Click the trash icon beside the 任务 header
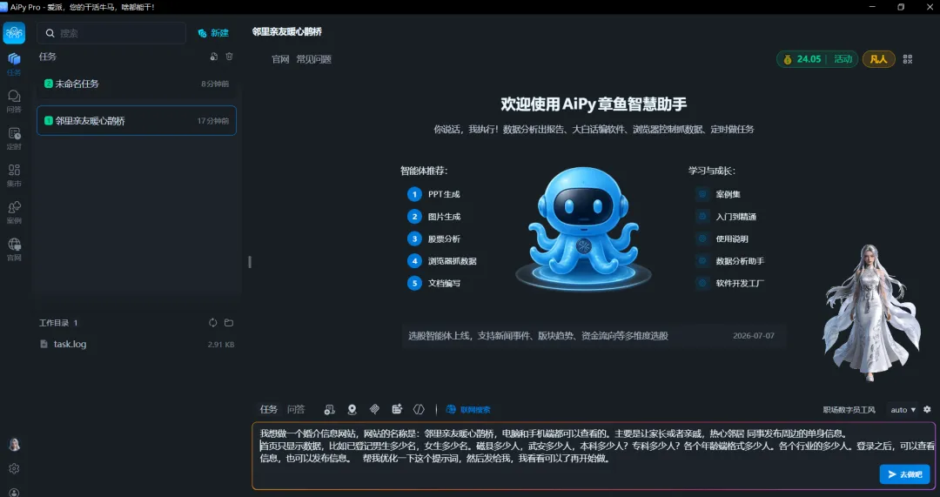940x497 pixels. (x=229, y=57)
